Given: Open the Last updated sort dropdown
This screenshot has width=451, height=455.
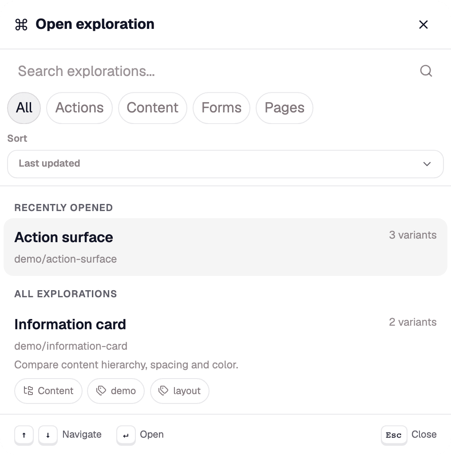Looking at the screenshot, I should pos(225,164).
